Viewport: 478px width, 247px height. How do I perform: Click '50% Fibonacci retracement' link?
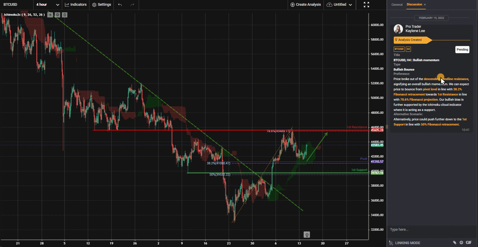440,124
